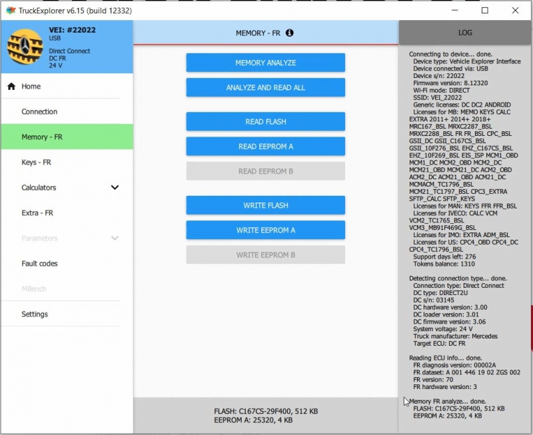Click 'Connecting to device... done.' log line
533x435 pixels.
pyautogui.click(x=450, y=54)
